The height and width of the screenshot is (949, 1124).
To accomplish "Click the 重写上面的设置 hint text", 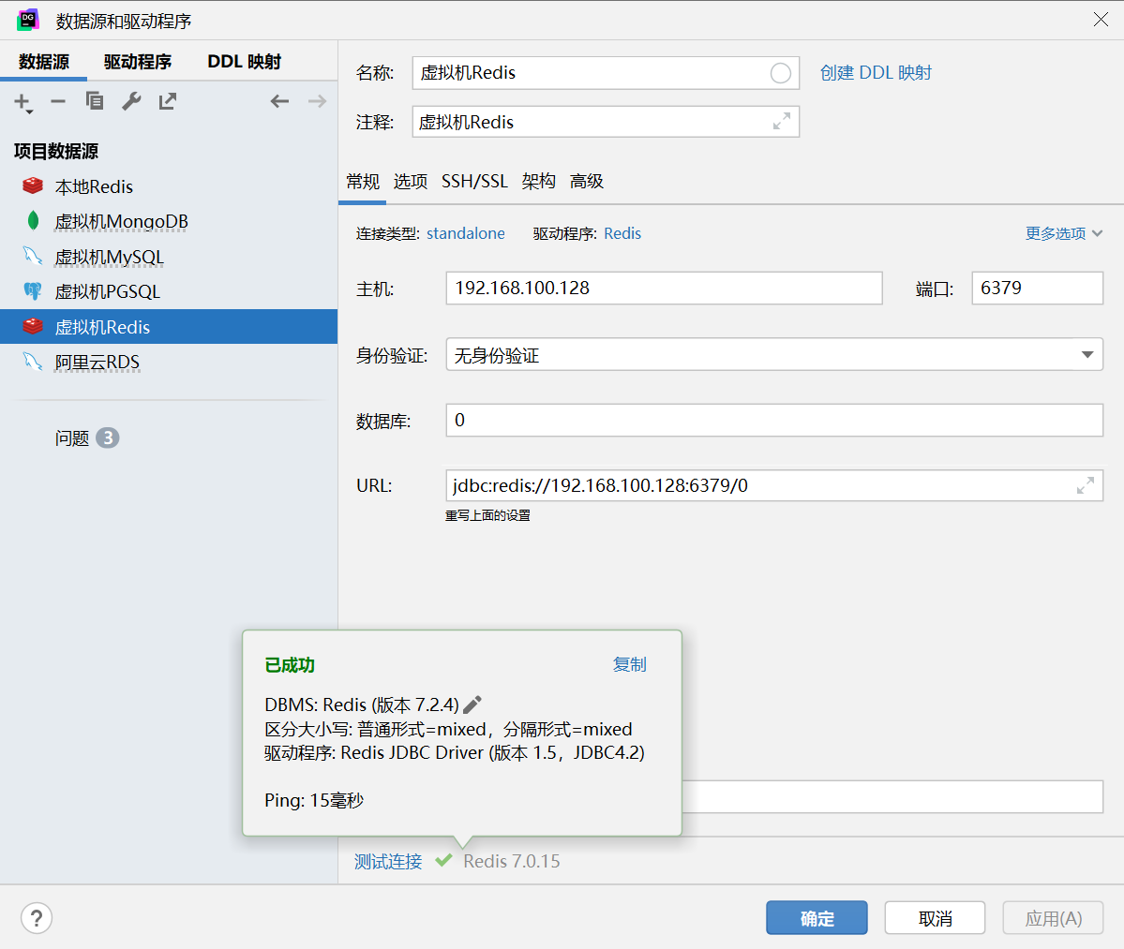I will pyautogui.click(x=487, y=515).
